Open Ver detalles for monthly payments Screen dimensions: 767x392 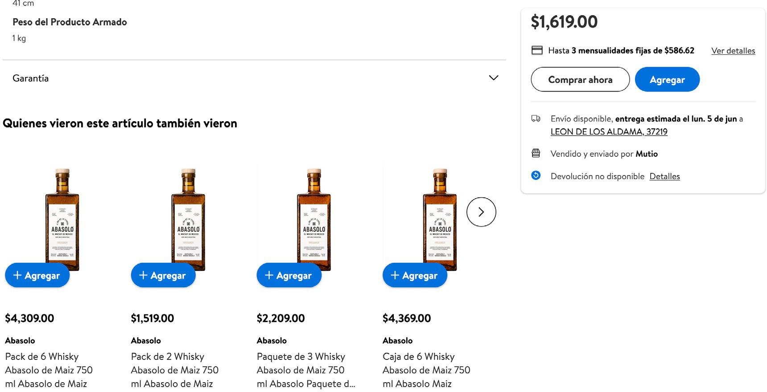point(733,51)
